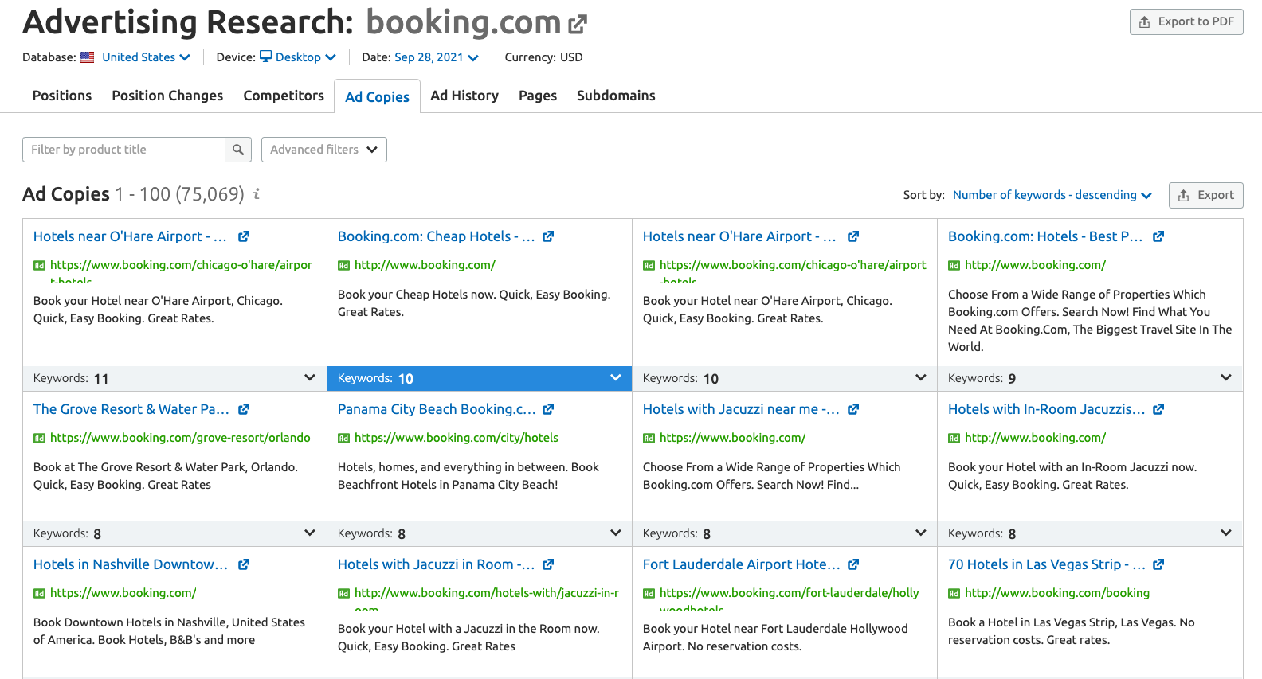Open external link for Fort Lauderdale Airport Hote... ad
The width and height of the screenshot is (1262, 679).
(853, 564)
